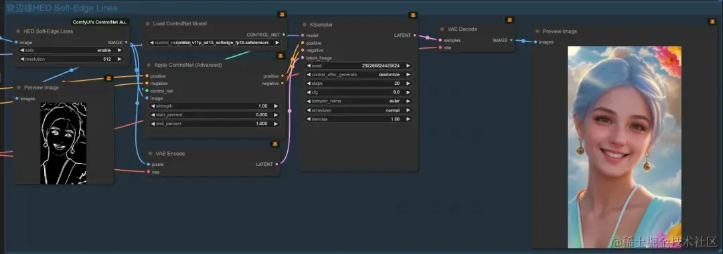The height and width of the screenshot is (254, 723).
Task: Click image input port on HED Soft-Edge Lines
Action: tap(17, 42)
